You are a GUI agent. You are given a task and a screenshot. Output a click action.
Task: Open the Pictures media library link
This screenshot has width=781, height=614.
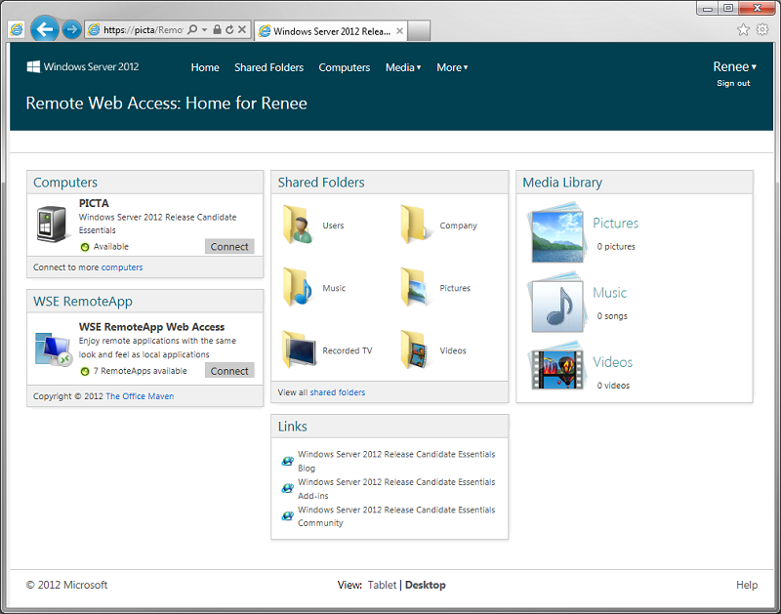tap(616, 224)
